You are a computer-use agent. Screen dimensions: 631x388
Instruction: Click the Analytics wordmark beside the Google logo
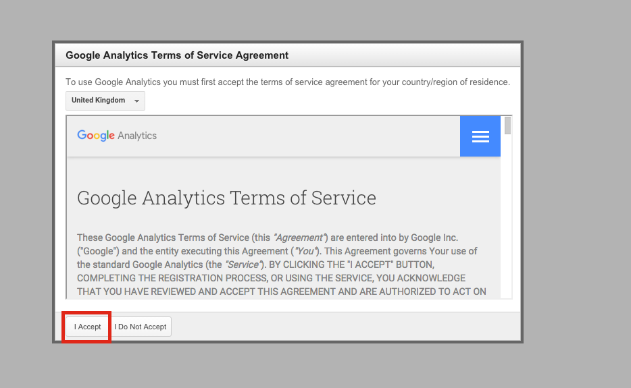point(137,136)
